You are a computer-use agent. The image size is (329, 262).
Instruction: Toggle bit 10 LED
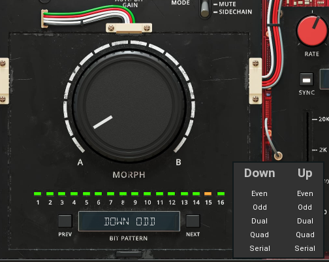click(x=148, y=193)
